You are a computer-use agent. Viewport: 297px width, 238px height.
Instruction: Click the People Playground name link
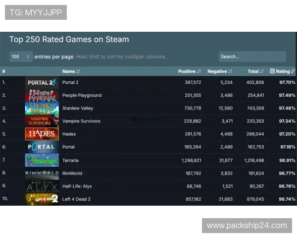tap(82, 95)
